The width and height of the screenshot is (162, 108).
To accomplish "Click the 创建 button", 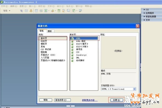I will (116, 100).
